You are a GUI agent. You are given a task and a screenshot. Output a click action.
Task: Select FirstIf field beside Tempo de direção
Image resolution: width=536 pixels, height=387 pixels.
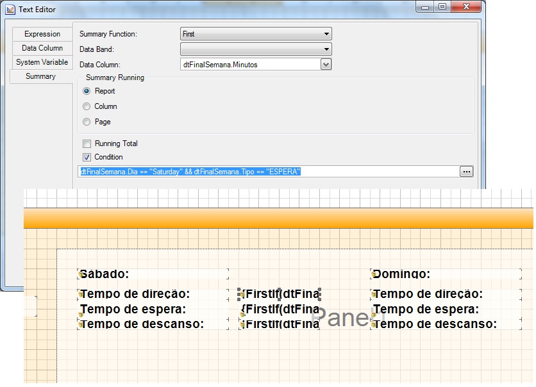pyautogui.click(x=280, y=293)
